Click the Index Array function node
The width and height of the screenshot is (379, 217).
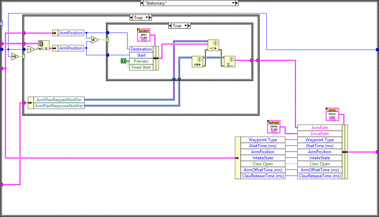[x=43, y=45]
